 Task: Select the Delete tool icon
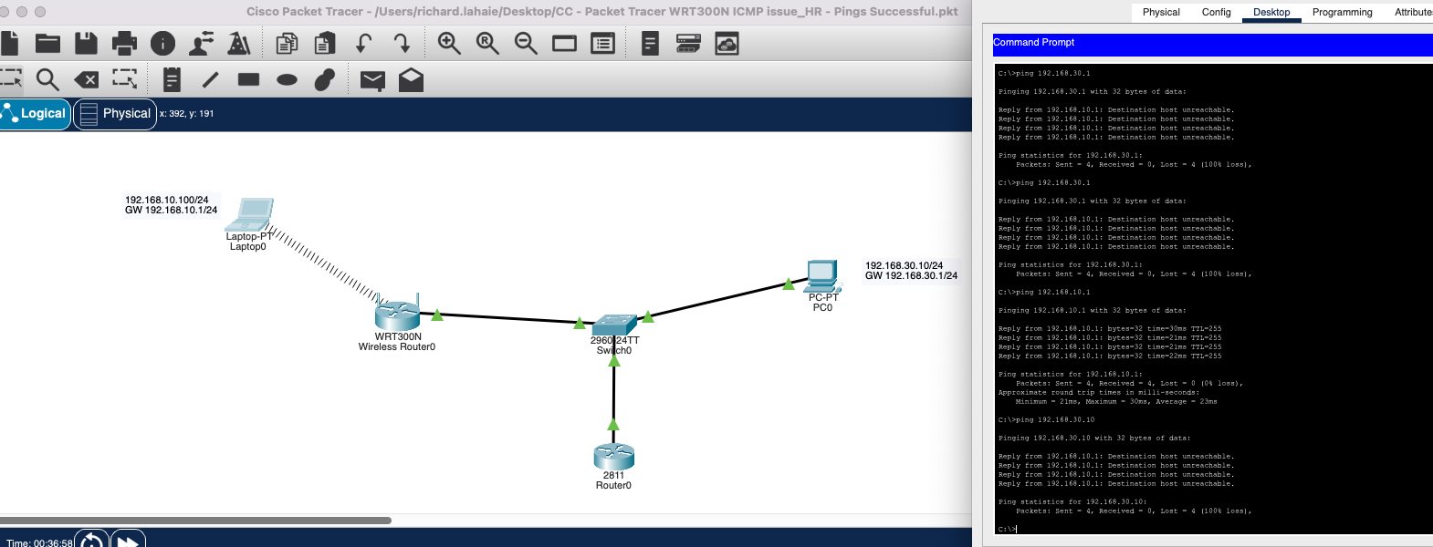pos(86,80)
